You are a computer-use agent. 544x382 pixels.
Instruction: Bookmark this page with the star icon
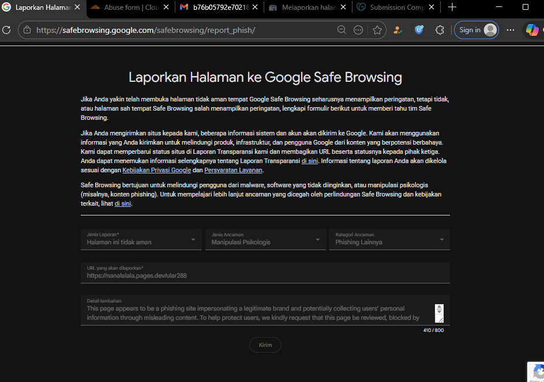[377, 30]
